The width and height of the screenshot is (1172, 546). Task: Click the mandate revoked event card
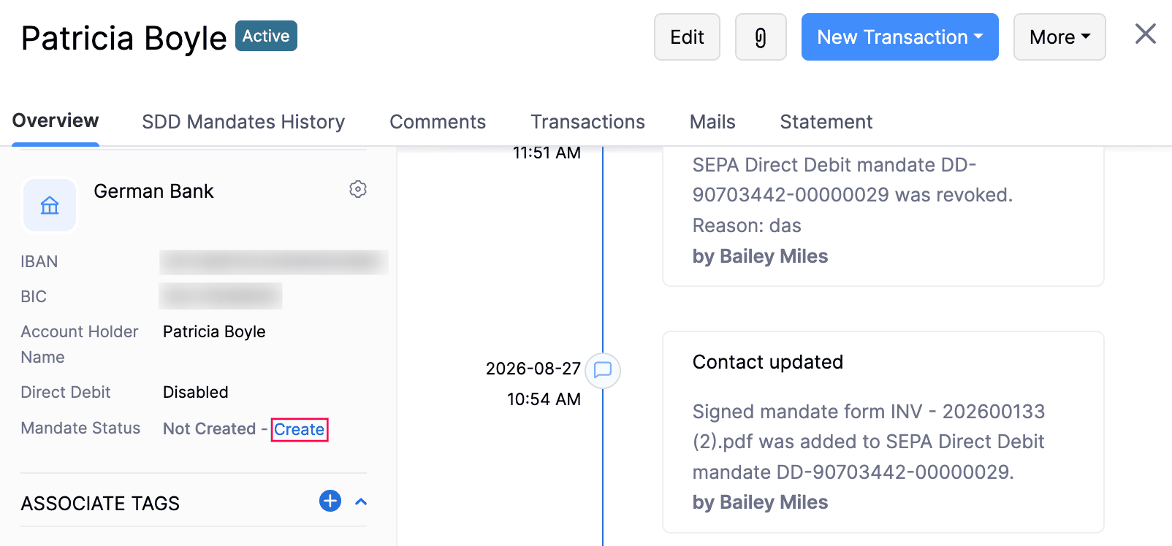coord(883,215)
